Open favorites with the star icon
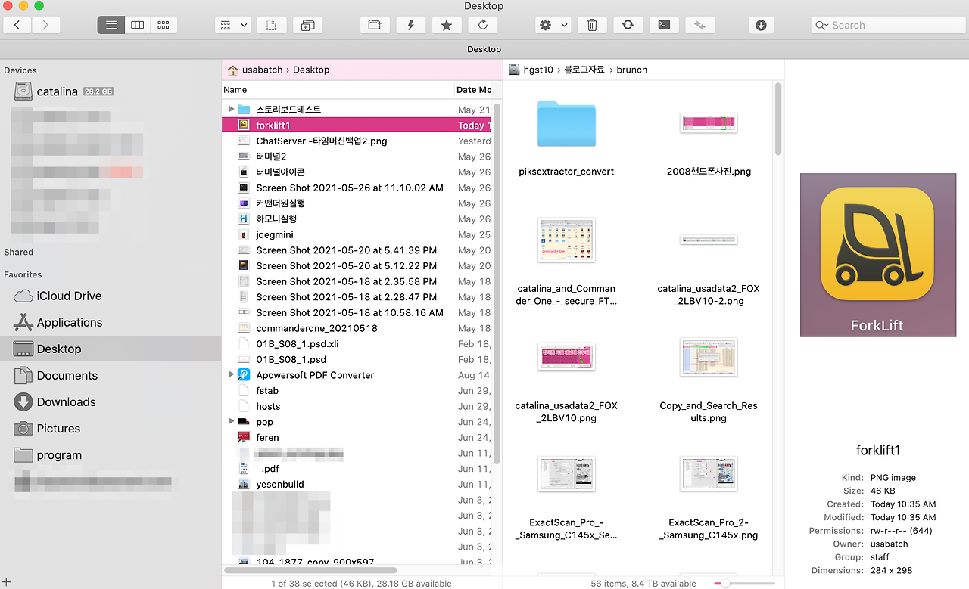 coord(447,25)
